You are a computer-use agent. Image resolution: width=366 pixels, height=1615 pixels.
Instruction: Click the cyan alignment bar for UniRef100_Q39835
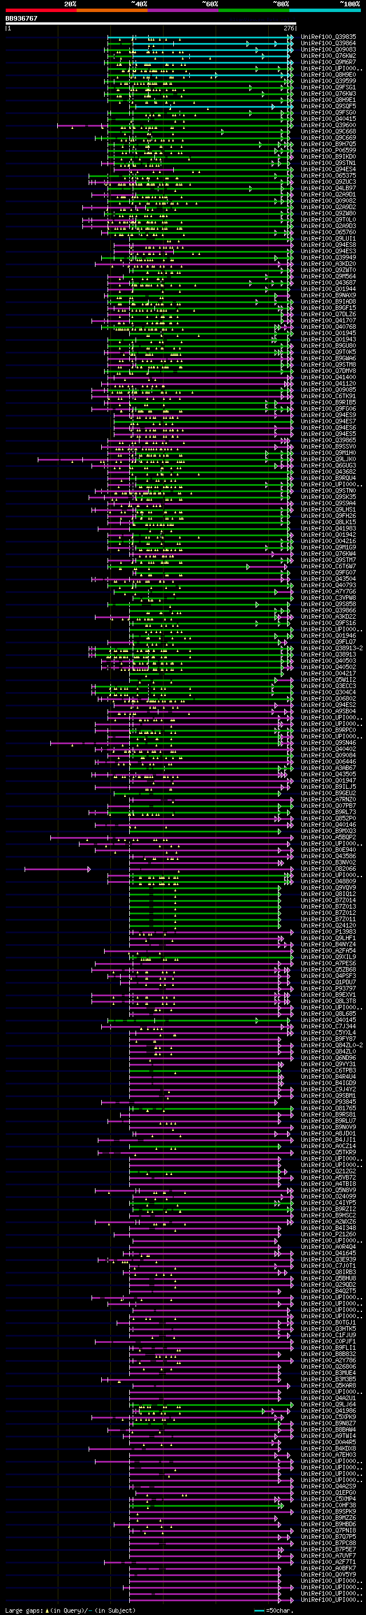tap(200, 37)
